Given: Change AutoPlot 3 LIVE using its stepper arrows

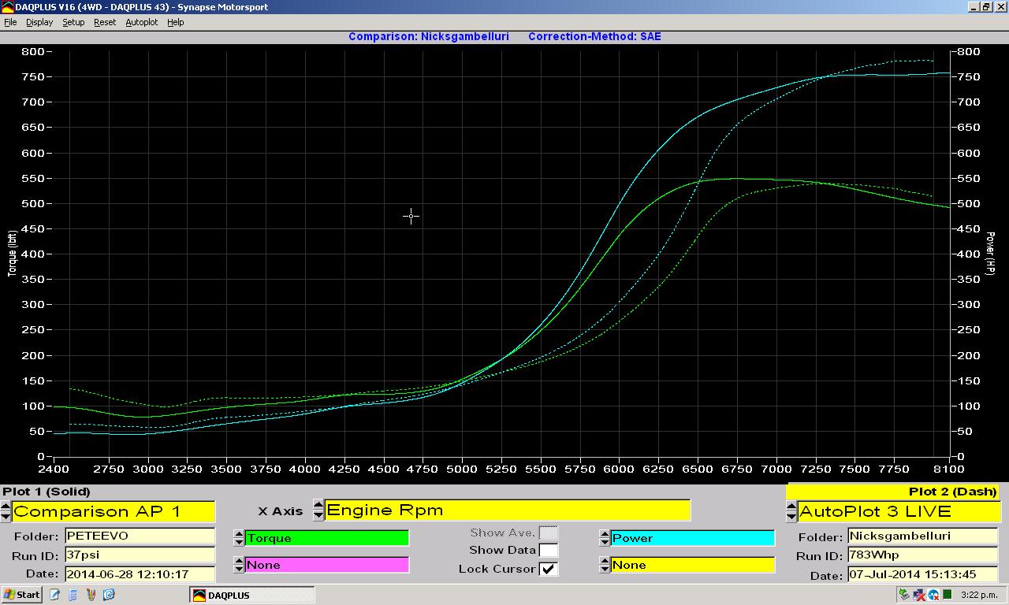Looking at the screenshot, I should pyautogui.click(x=791, y=511).
